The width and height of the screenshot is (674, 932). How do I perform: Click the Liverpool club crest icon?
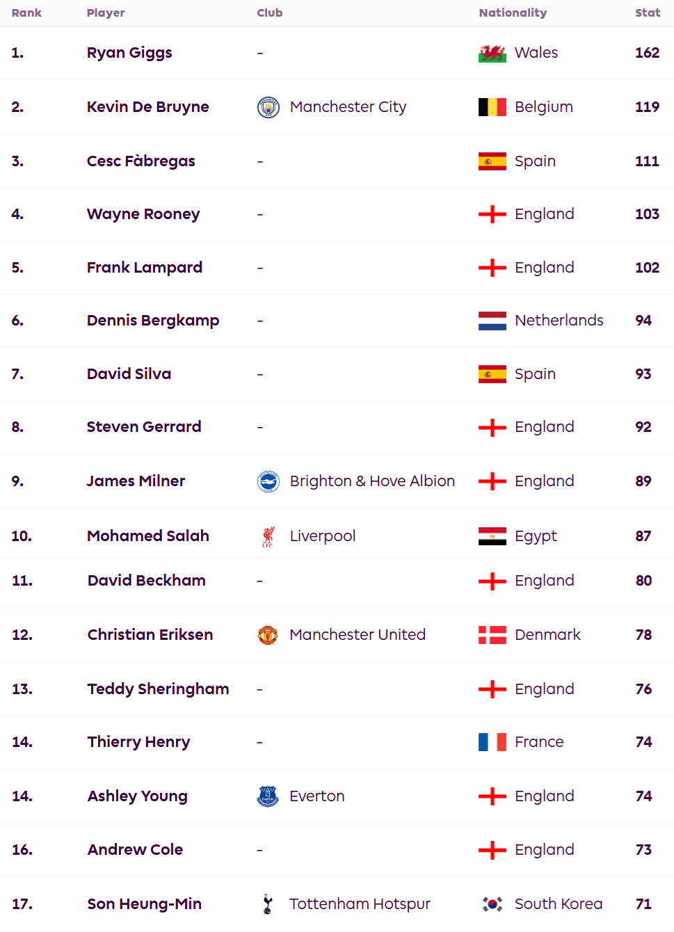pyautogui.click(x=268, y=536)
